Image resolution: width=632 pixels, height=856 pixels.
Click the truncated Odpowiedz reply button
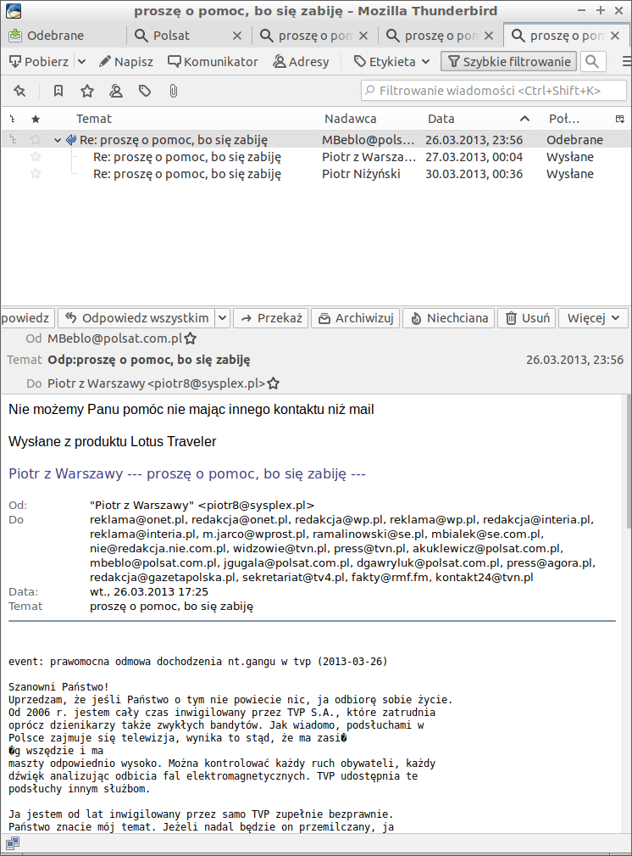26,318
